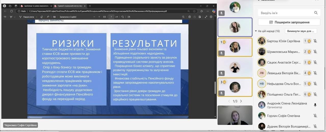Open the browser Settings and more menu
The width and height of the screenshot is (326, 132).
207,11
